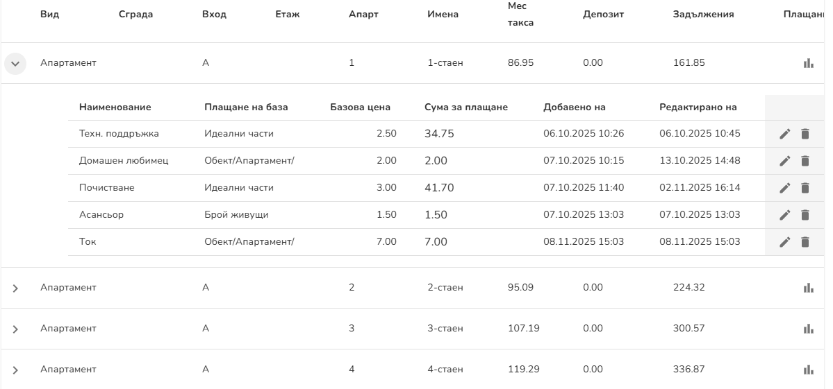Delete the Домашен любимец fee
The image size is (833, 389).
[x=805, y=161]
